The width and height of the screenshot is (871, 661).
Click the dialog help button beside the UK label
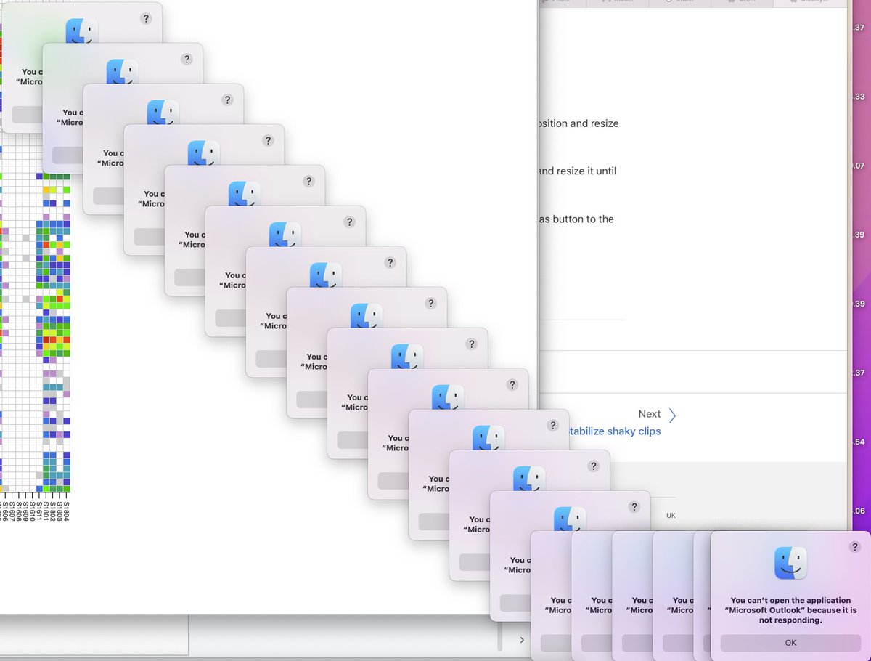pos(634,507)
